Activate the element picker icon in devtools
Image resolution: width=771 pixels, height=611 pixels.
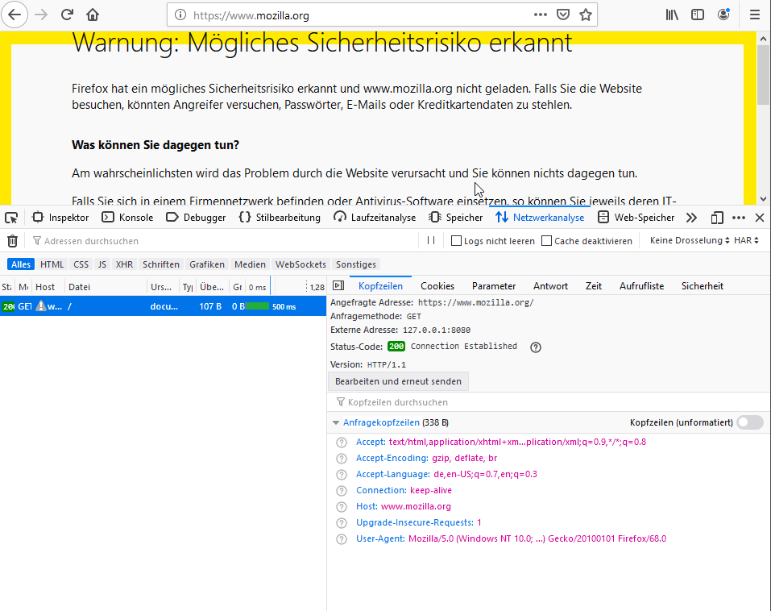click(10, 218)
